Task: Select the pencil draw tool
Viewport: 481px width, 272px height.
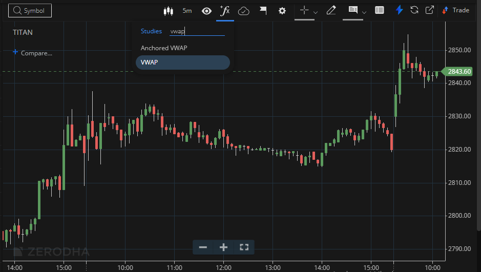Action: pyautogui.click(x=331, y=10)
